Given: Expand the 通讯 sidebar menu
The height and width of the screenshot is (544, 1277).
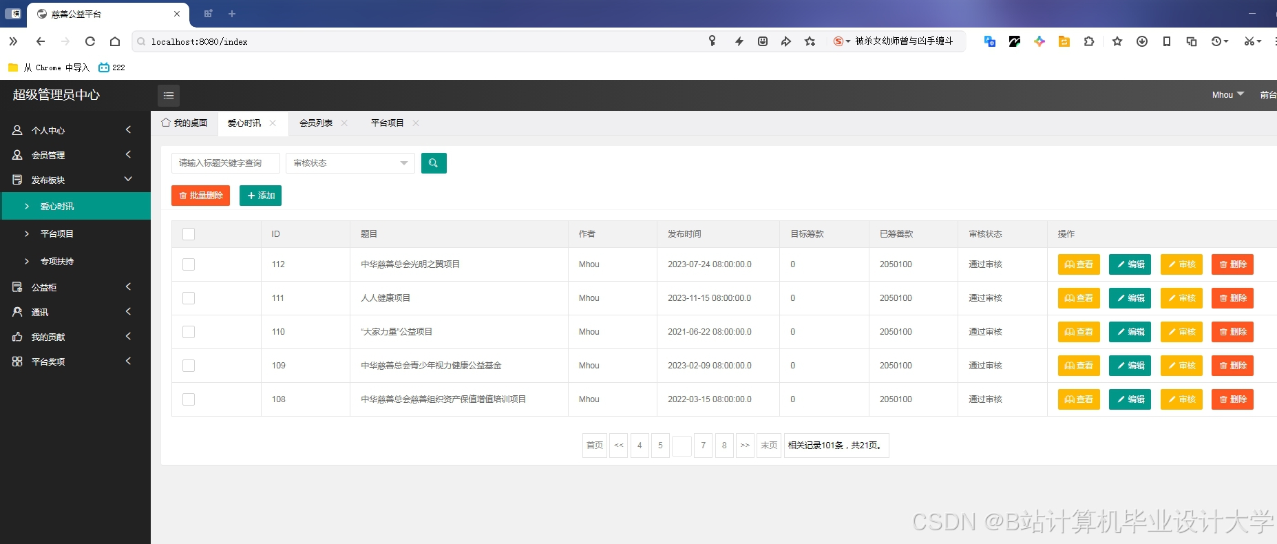Looking at the screenshot, I should pos(75,312).
